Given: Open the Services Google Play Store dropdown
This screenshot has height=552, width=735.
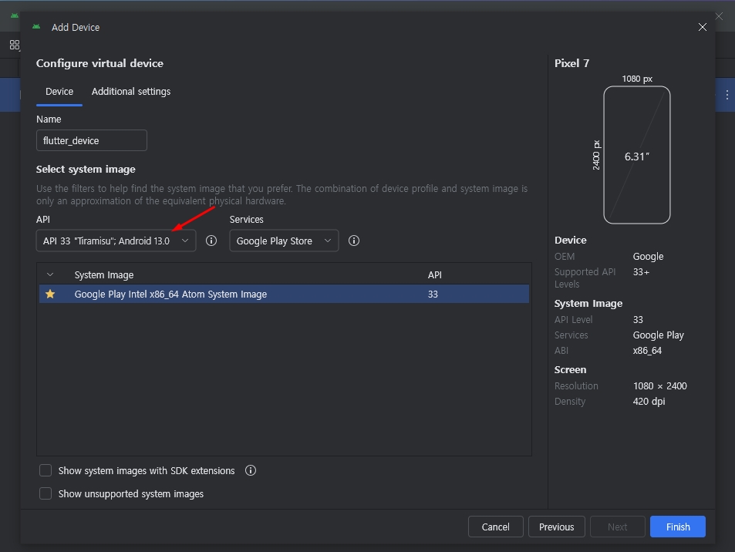Looking at the screenshot, I should [x=284, y=241].
